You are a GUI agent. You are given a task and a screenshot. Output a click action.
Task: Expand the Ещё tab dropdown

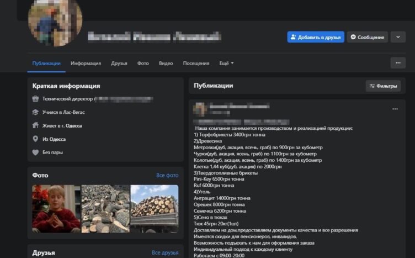pos(226,63)
